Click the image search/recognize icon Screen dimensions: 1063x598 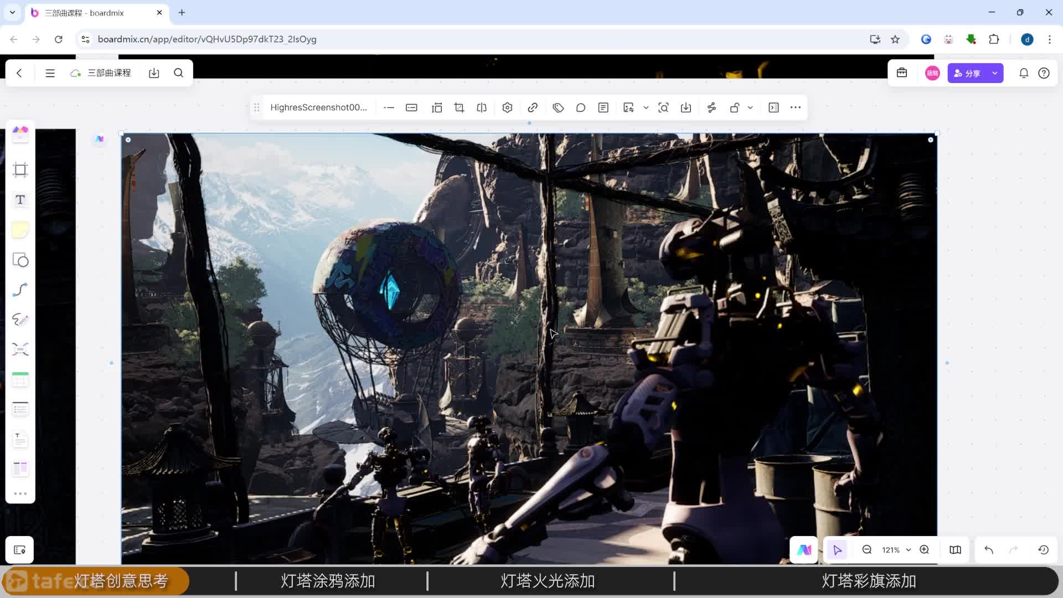coord(663,107)
